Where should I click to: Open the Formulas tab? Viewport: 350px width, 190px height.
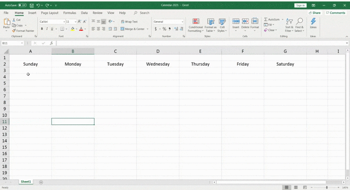point(70,13)
